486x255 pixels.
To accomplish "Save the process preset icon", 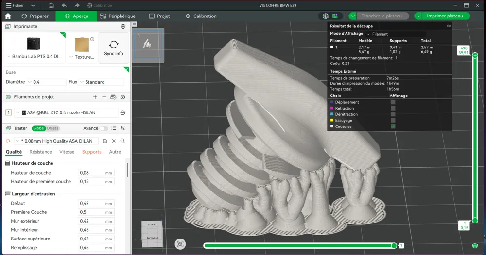I will [105, 141].
